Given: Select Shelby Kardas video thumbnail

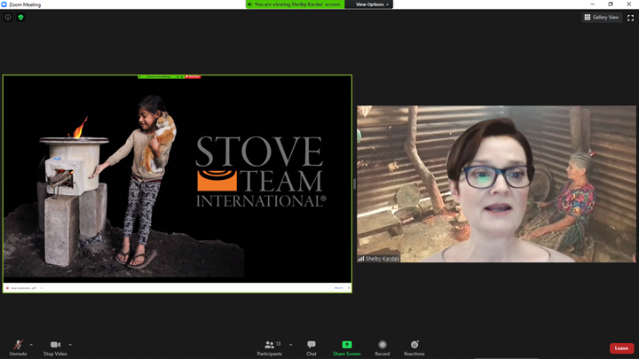Looking at the screenshot, I should pyautogui.click(x=496, y=184).
